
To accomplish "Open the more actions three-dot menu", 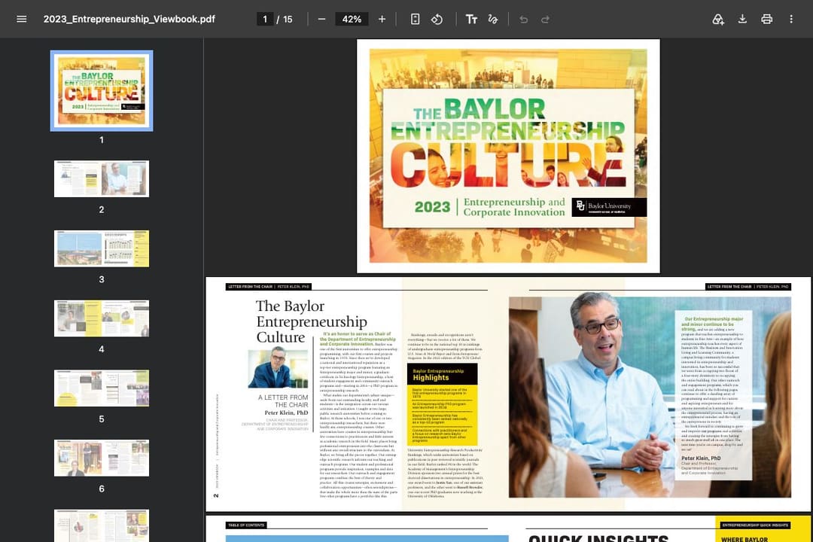I will 791,19.
